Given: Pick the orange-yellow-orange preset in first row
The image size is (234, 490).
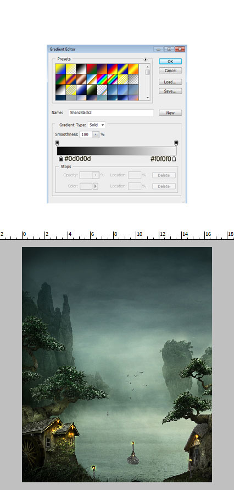Looking at the screenshot, I should pos(133,69).
